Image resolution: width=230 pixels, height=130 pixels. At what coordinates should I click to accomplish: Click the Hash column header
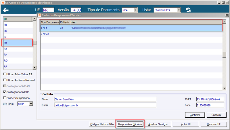[146, 22]
